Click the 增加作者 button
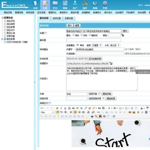 click(x=107, y=94)
